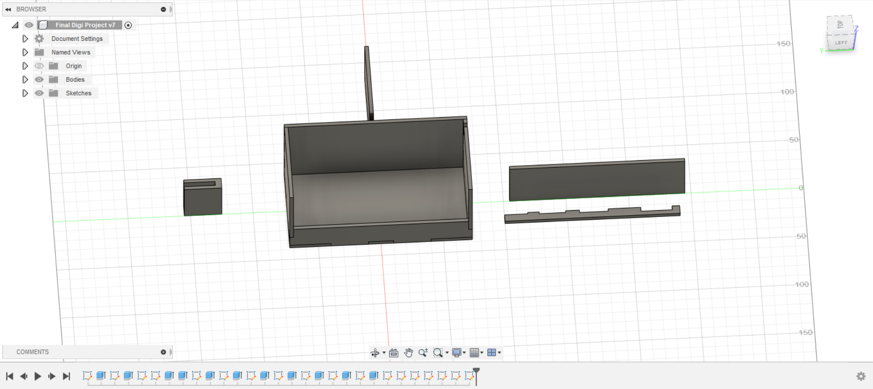Expand the Origin folder
This screenshot has height=389, width=873.
pyautogui.click(x=25, y=66)
